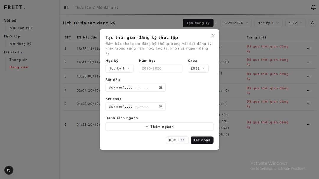Open the 2025-2026 year filter dropdown

(x=236, y=23)
